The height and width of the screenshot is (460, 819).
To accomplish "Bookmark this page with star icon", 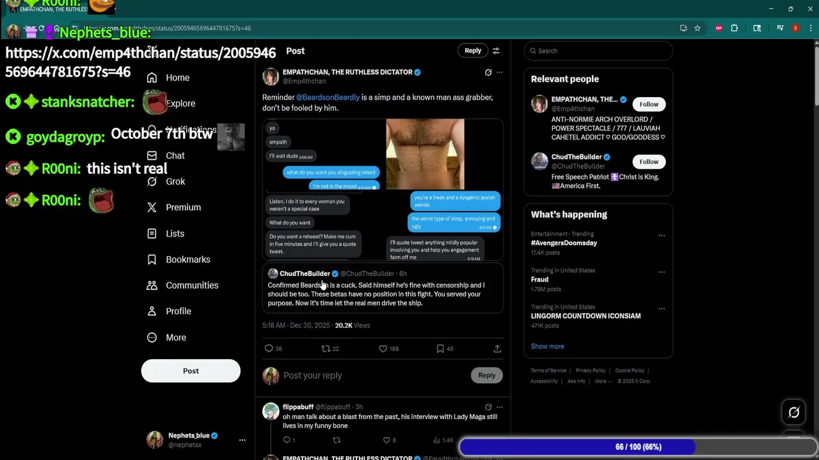I will (x=697, y=28).
